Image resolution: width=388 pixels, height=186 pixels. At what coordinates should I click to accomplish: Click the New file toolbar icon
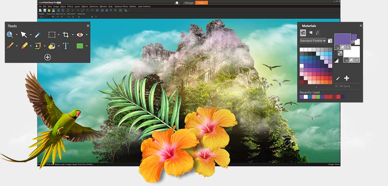coord(40,10)
